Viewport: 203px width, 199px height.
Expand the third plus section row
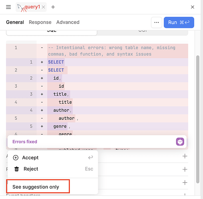coord(185,183)
